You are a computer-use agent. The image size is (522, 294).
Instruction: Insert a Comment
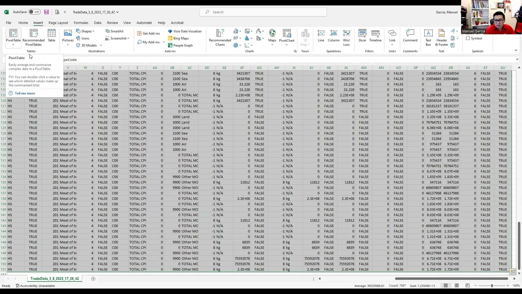[410, 36]
